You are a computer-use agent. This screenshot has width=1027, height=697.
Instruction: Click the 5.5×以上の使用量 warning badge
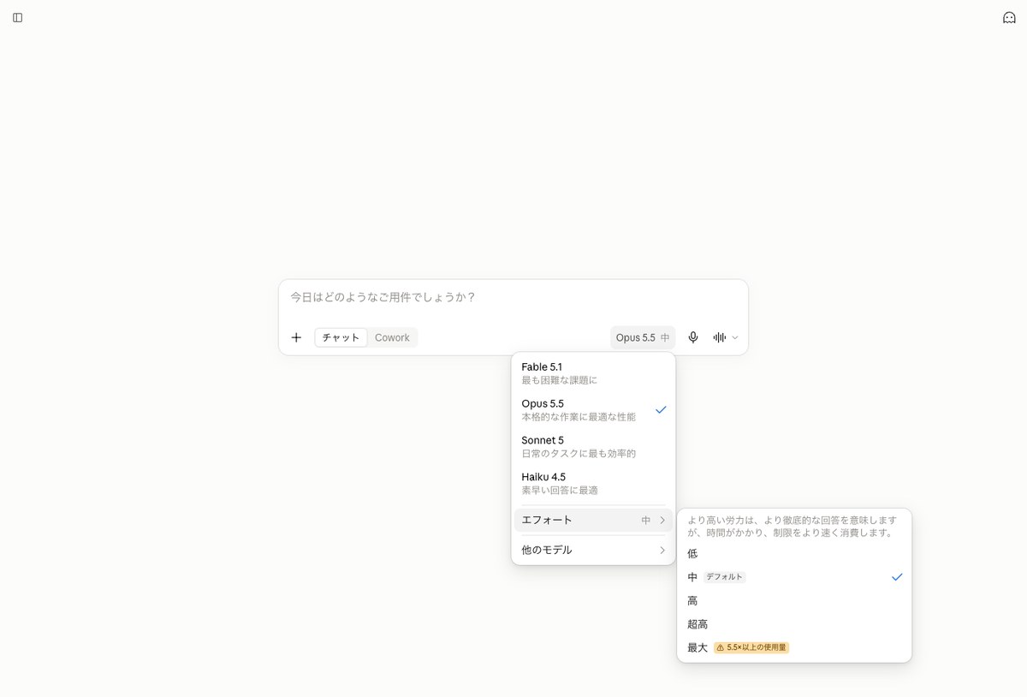[751, 647]
